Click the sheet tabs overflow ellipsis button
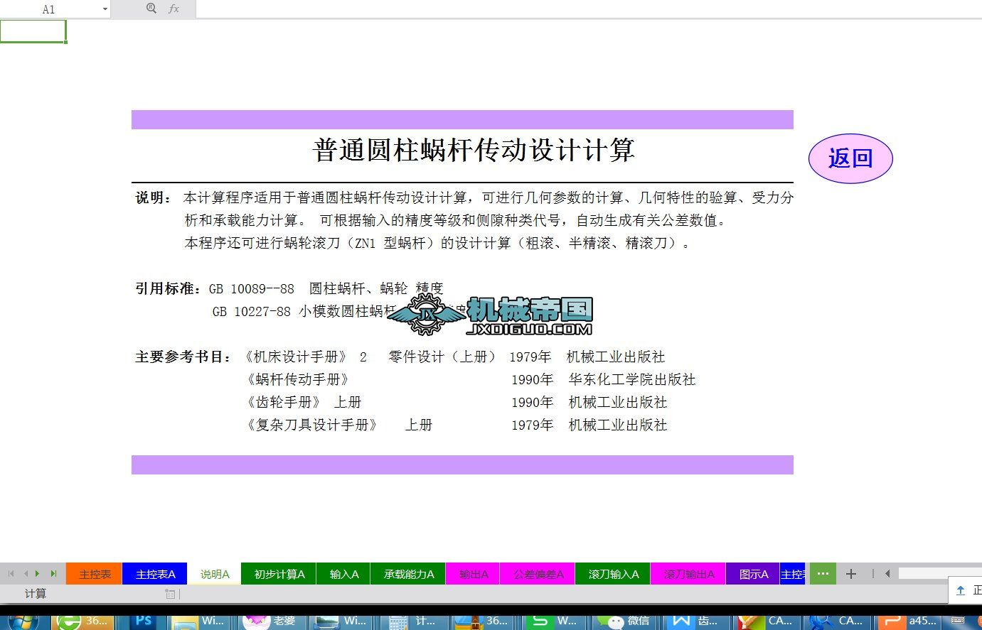 pyautogui.click(x=823, y=573)
